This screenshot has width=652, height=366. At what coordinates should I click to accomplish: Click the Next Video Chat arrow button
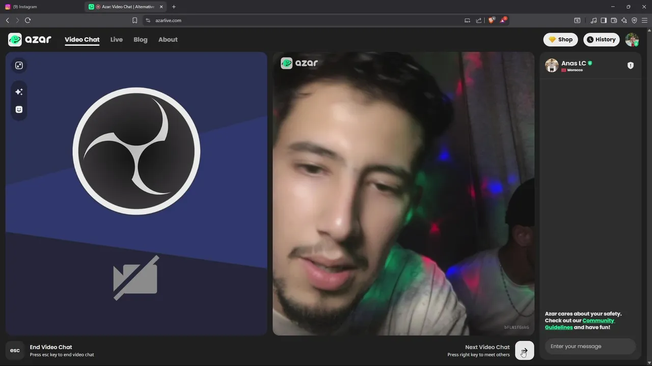click(x=525, y=350)
